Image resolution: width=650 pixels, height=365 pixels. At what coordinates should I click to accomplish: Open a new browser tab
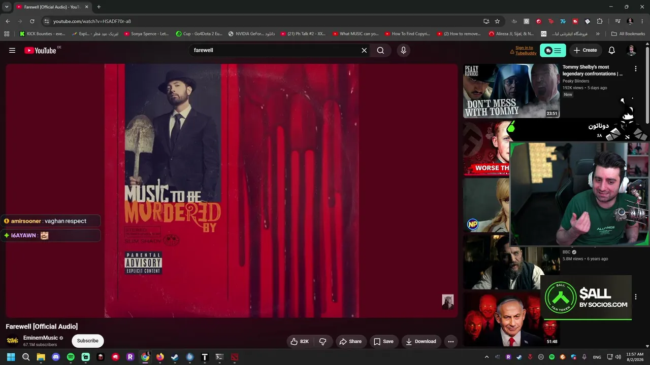coord(99,7)
